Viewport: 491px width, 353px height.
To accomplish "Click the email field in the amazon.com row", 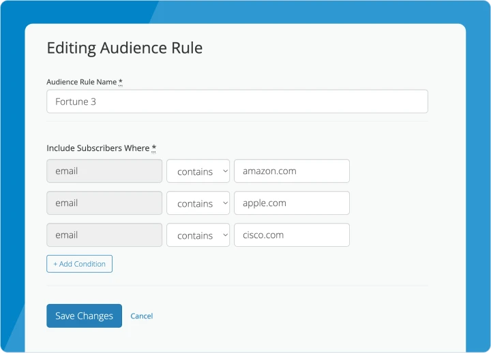I will [104, 171].
